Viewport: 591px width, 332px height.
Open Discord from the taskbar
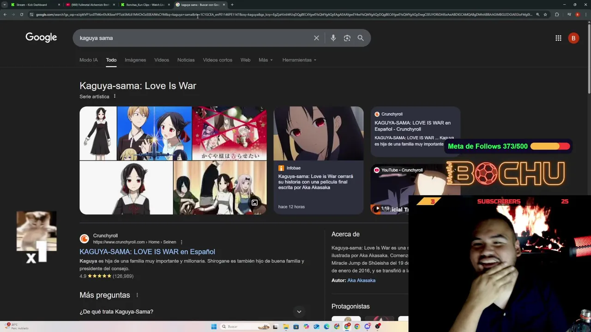click(x=367, y=326)
